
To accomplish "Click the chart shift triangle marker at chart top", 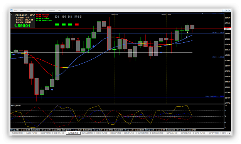I will [202, 13].
